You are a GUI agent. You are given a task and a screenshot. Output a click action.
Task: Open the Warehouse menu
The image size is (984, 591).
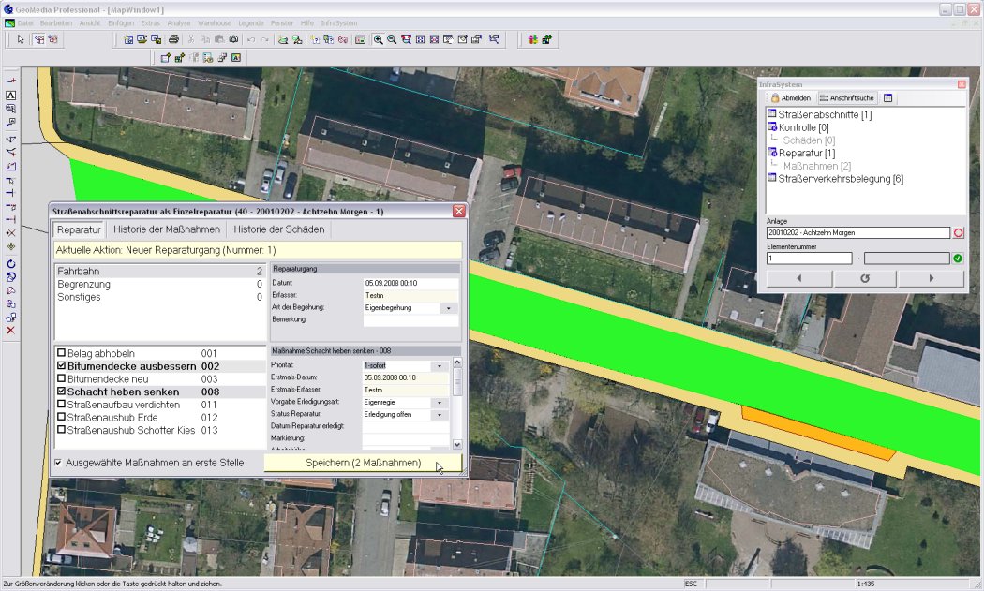pos(214,21)
